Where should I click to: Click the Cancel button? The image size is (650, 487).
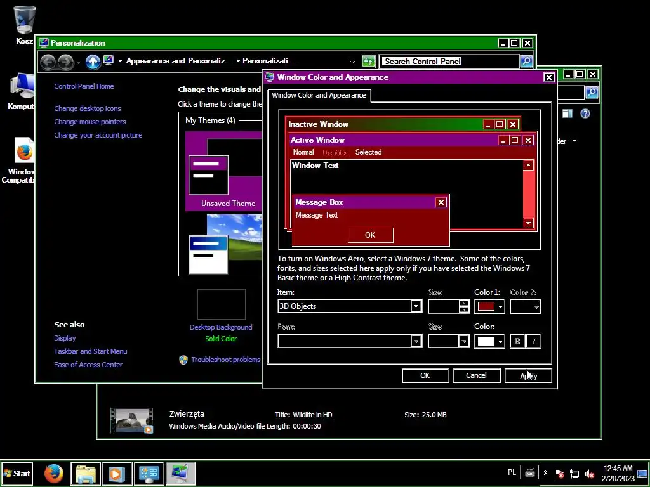click(476, 375)
